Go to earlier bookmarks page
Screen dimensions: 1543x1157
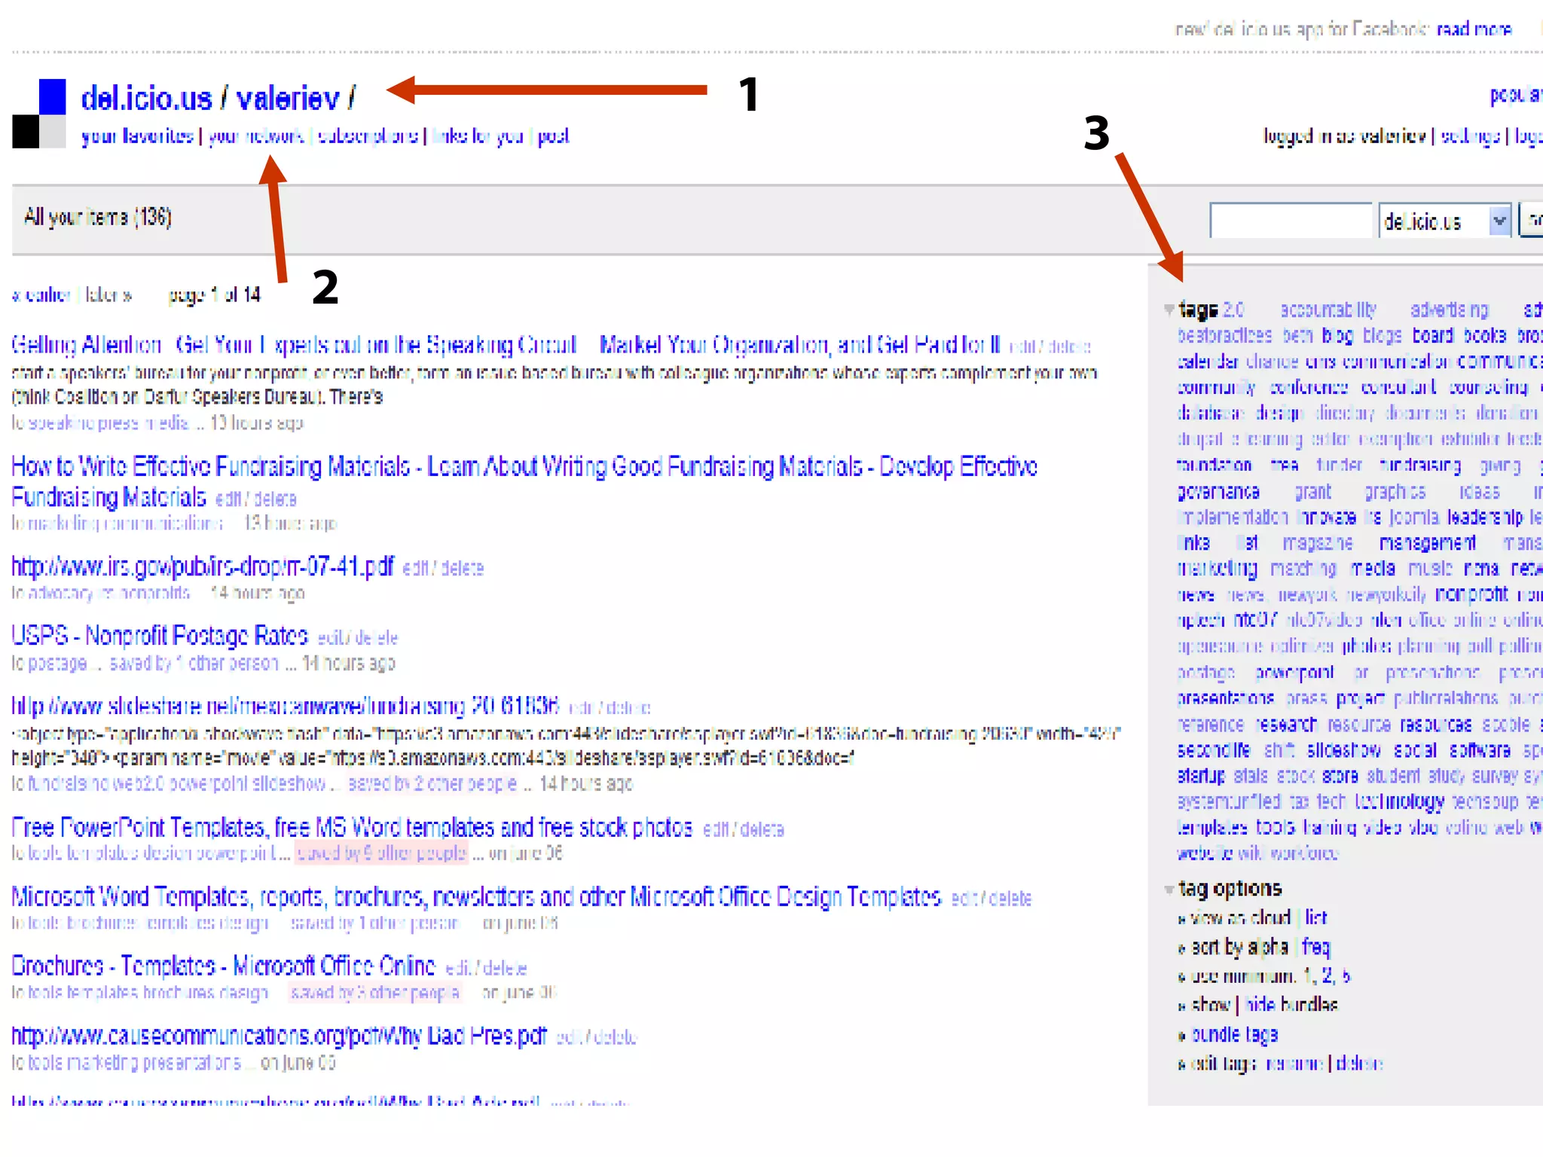point(41,295)
